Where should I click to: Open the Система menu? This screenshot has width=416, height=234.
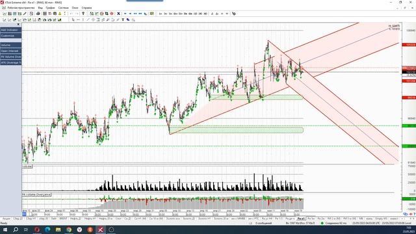pos(64,8)
